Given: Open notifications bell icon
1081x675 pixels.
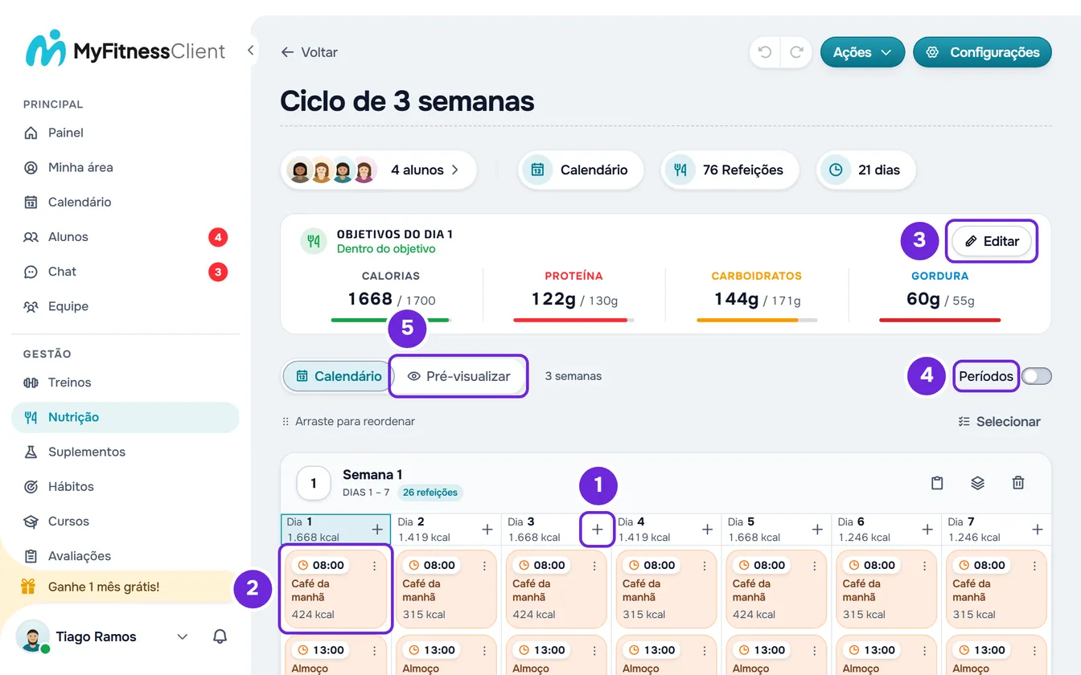Looking at the screenshot, I should coord(220,636).
